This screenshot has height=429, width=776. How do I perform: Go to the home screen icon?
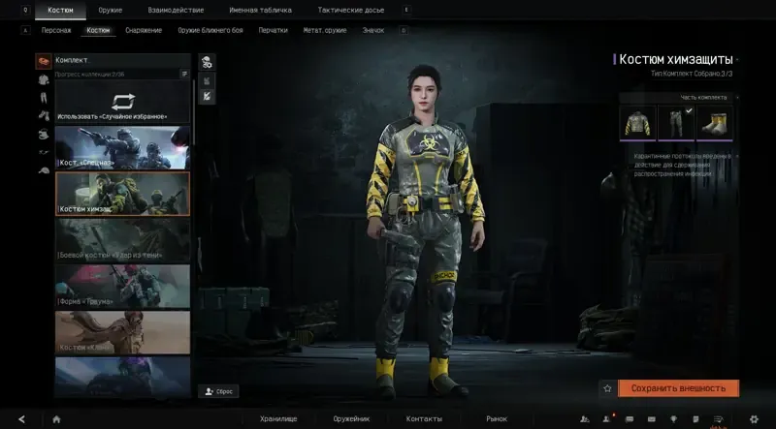[x=56, y=419]
